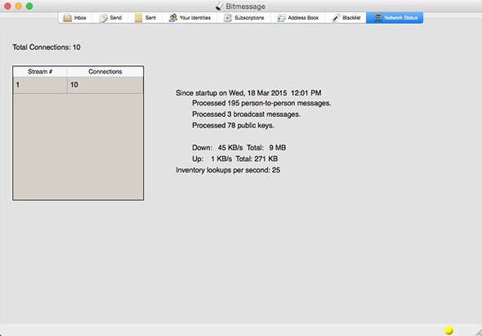Image resolution: width=482 pixels, height=336 pixels.
Task: Close the Bitmessage window
Action: click(7, 7)
